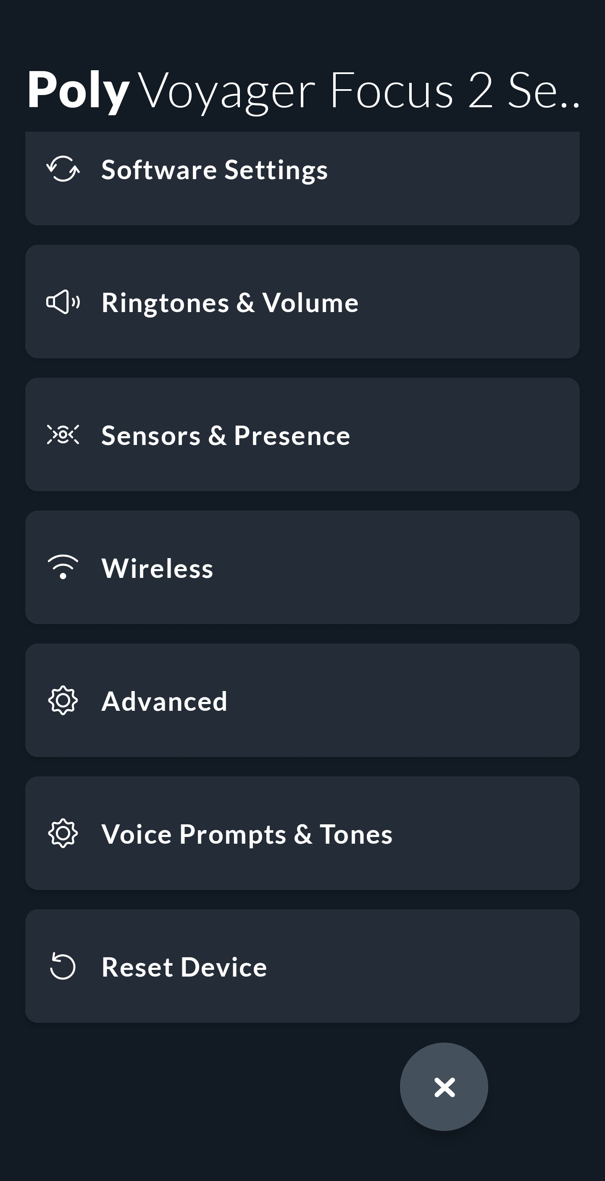The width and height of the screenshot is (605, 1181).
Task: Click the empty right side of Reset Device card
Action: click(x=458, y=967)
